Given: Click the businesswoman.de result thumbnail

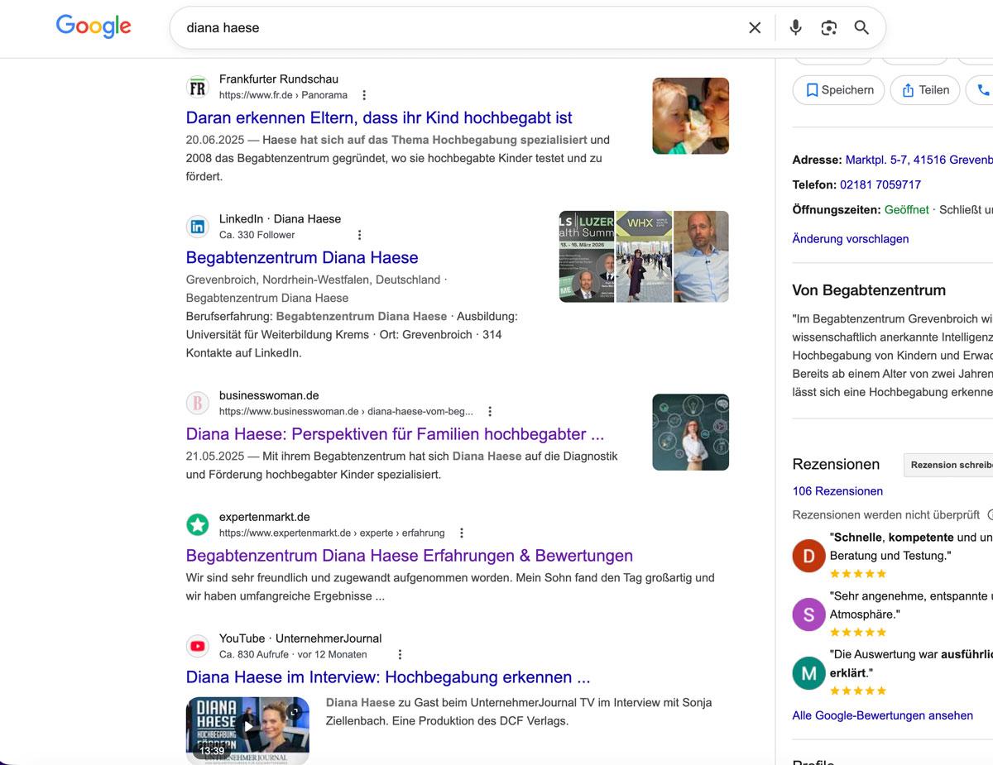Looking at the screenshot, I should tap(690, 432).
